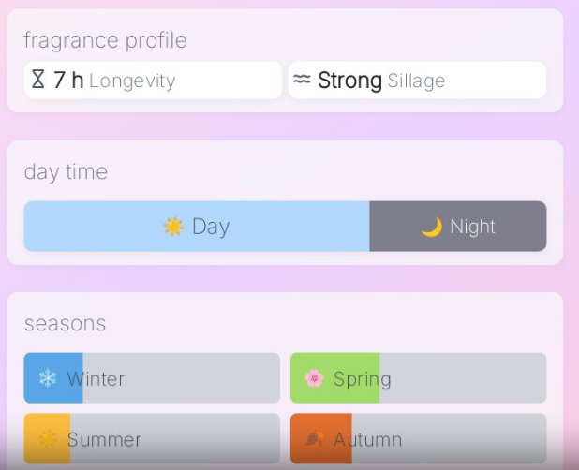Click the wavy sillage icon
Viewport: 579px width, 470px height.
[302, 80]
